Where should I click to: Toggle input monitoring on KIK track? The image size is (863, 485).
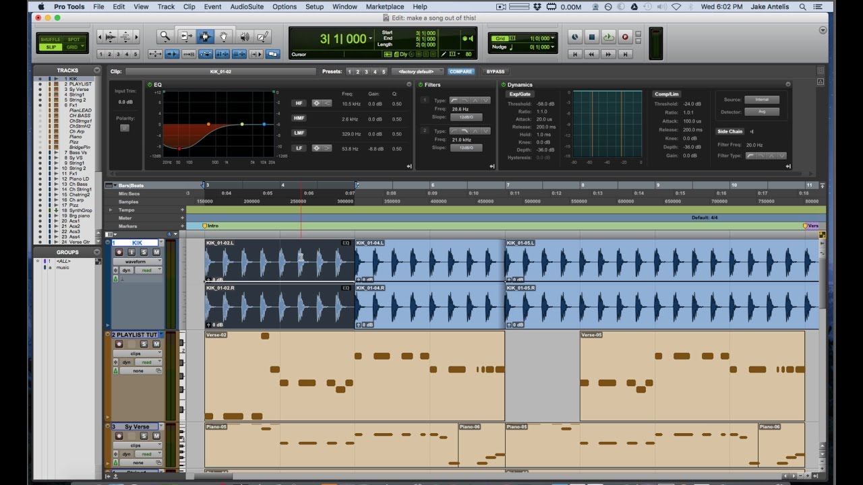(x=131, y=252)
